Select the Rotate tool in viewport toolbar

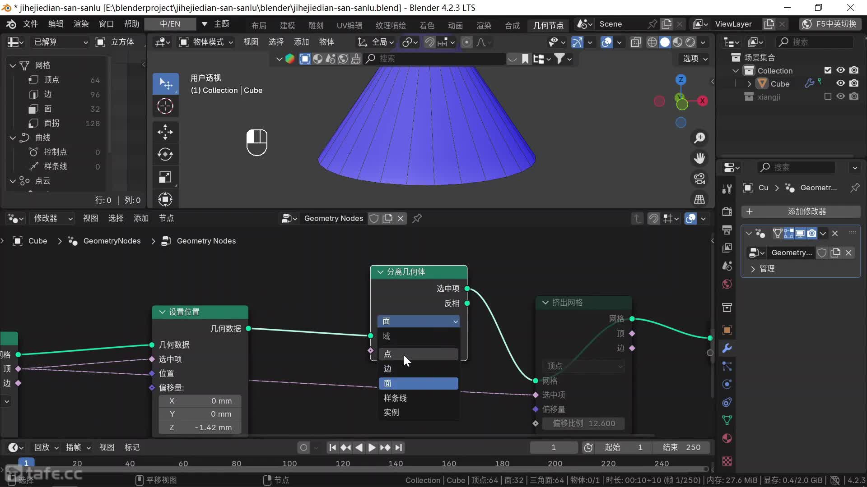tap(165, 154)
